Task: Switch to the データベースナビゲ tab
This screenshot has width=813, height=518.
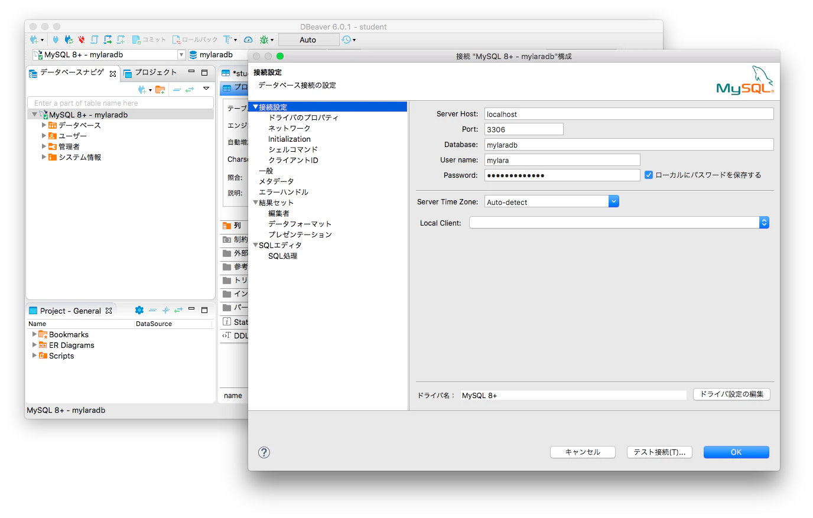Action: [x=72, y=73]
